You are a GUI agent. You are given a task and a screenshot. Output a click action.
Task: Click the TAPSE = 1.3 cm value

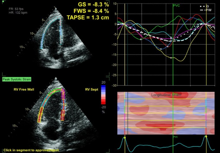pos(88,17)
